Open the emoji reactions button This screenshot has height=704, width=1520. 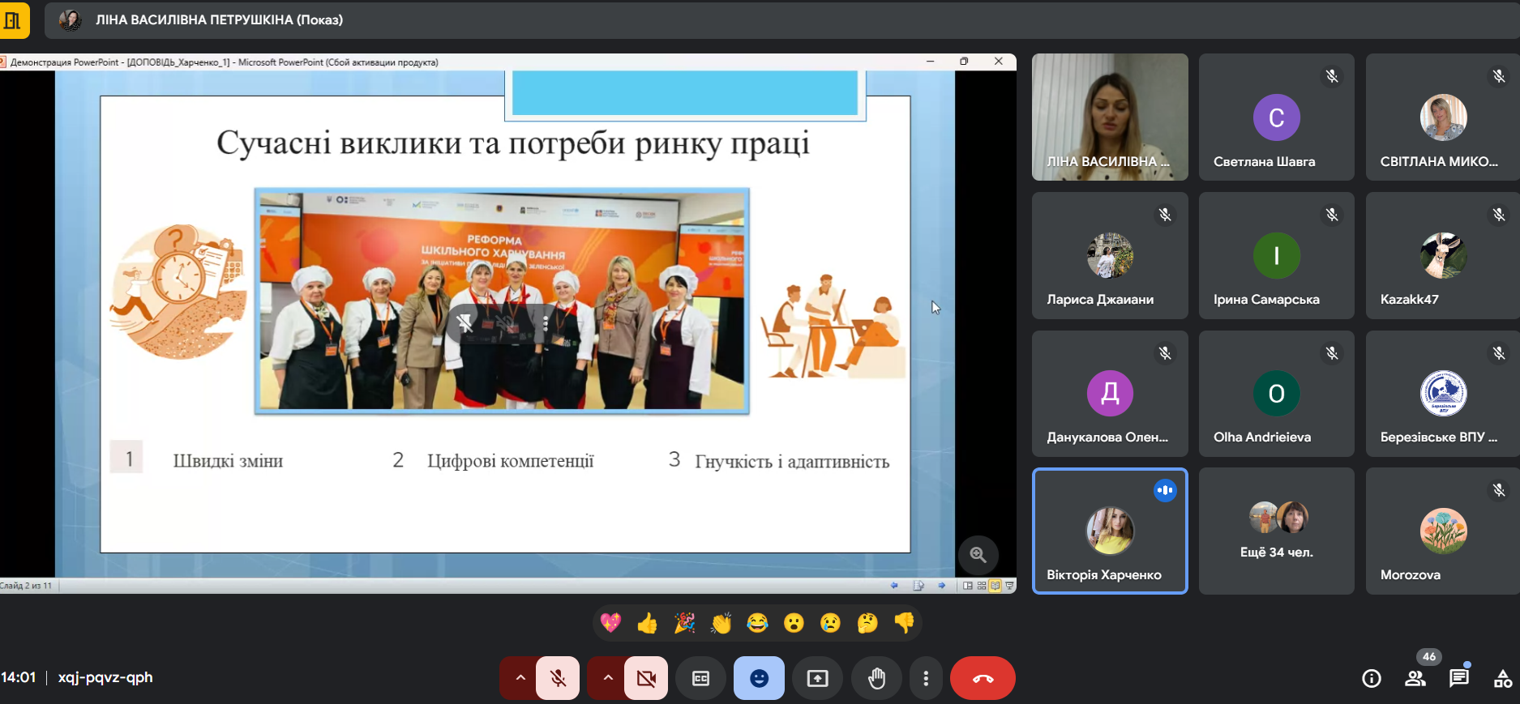tap(759, 678)
